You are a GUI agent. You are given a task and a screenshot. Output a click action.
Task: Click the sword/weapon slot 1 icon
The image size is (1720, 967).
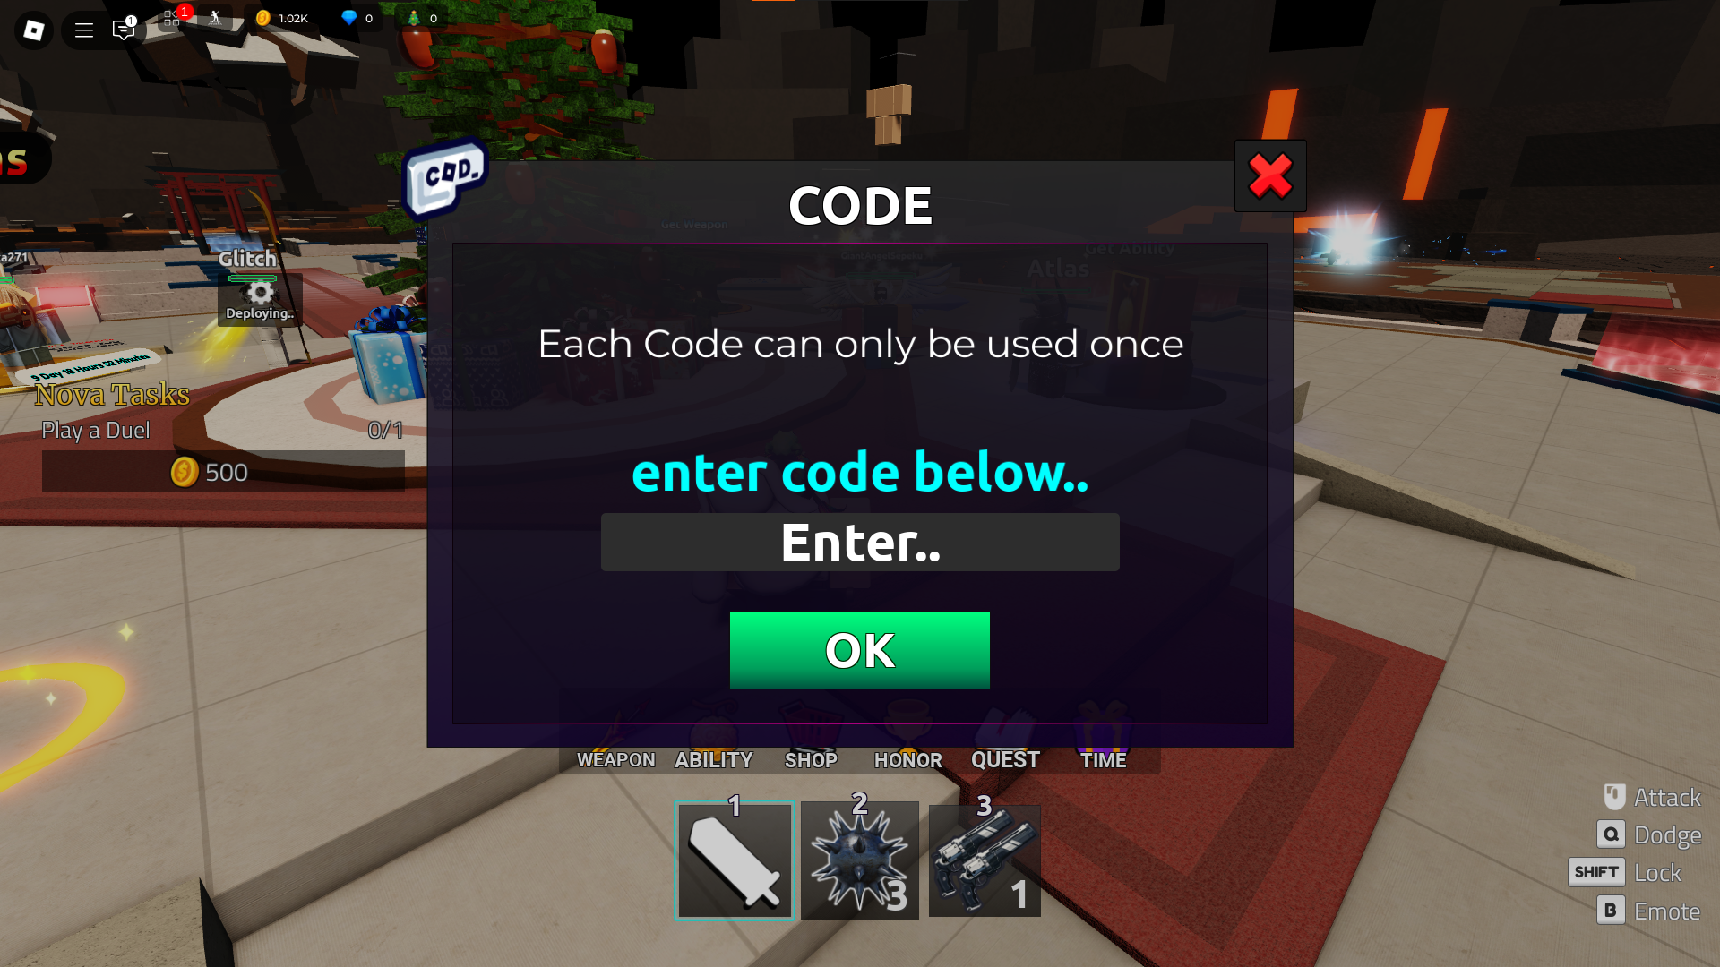tap(736, 860)
